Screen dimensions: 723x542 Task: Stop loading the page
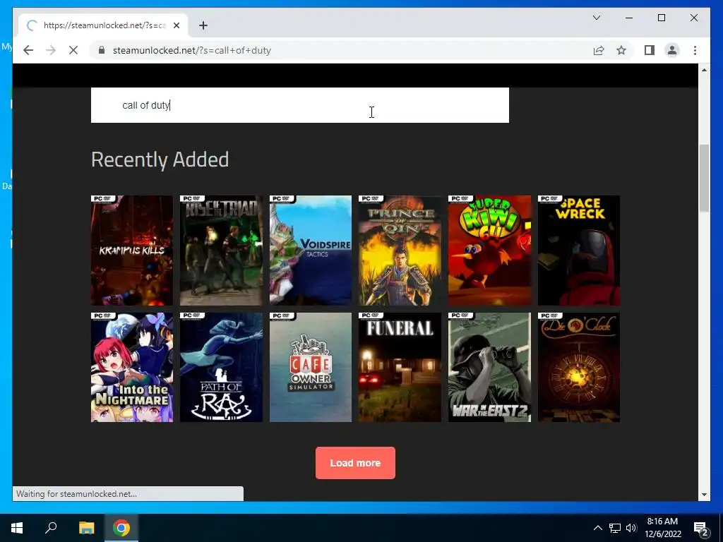[x=73, y=50]
